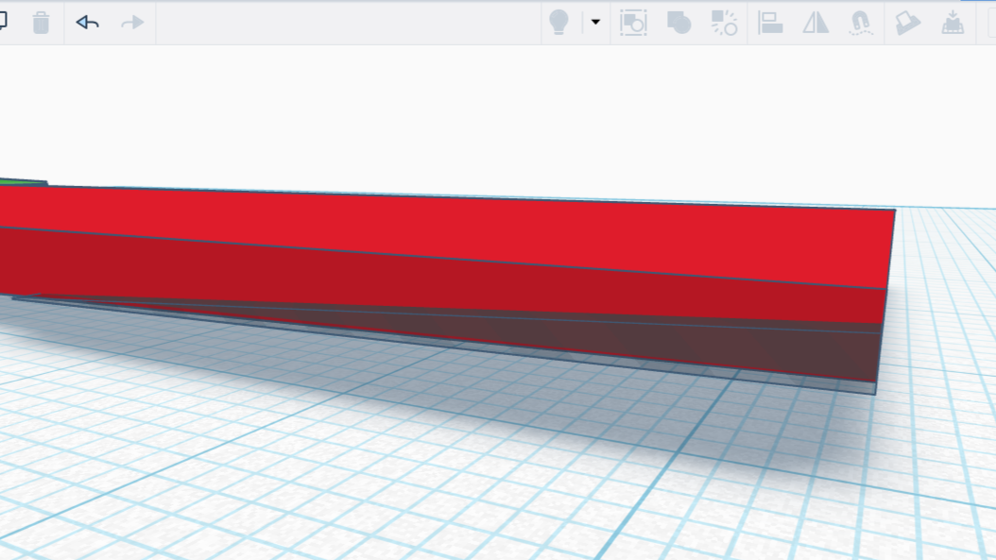This screenshot has width=996, height=560.
Task: Open the Align tool
Action: [x=770, y=23]
